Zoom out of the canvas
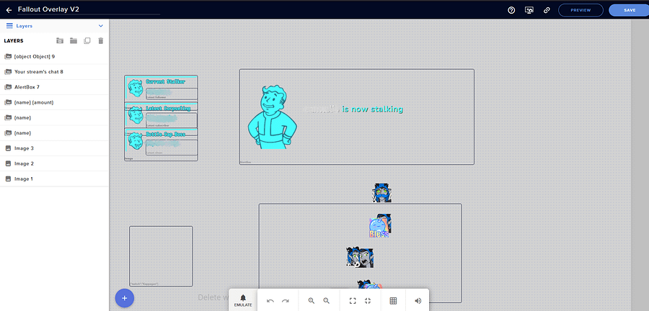The image size is (649, 311). point(327,301)
